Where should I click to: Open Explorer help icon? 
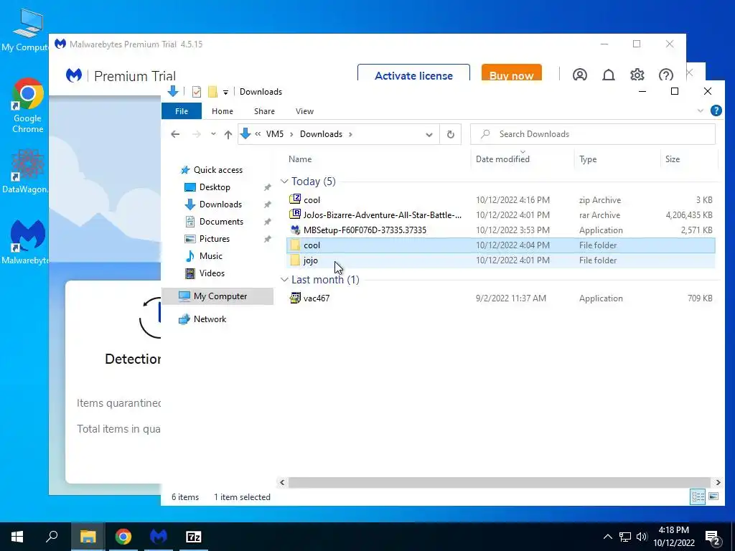coord(716,110)
